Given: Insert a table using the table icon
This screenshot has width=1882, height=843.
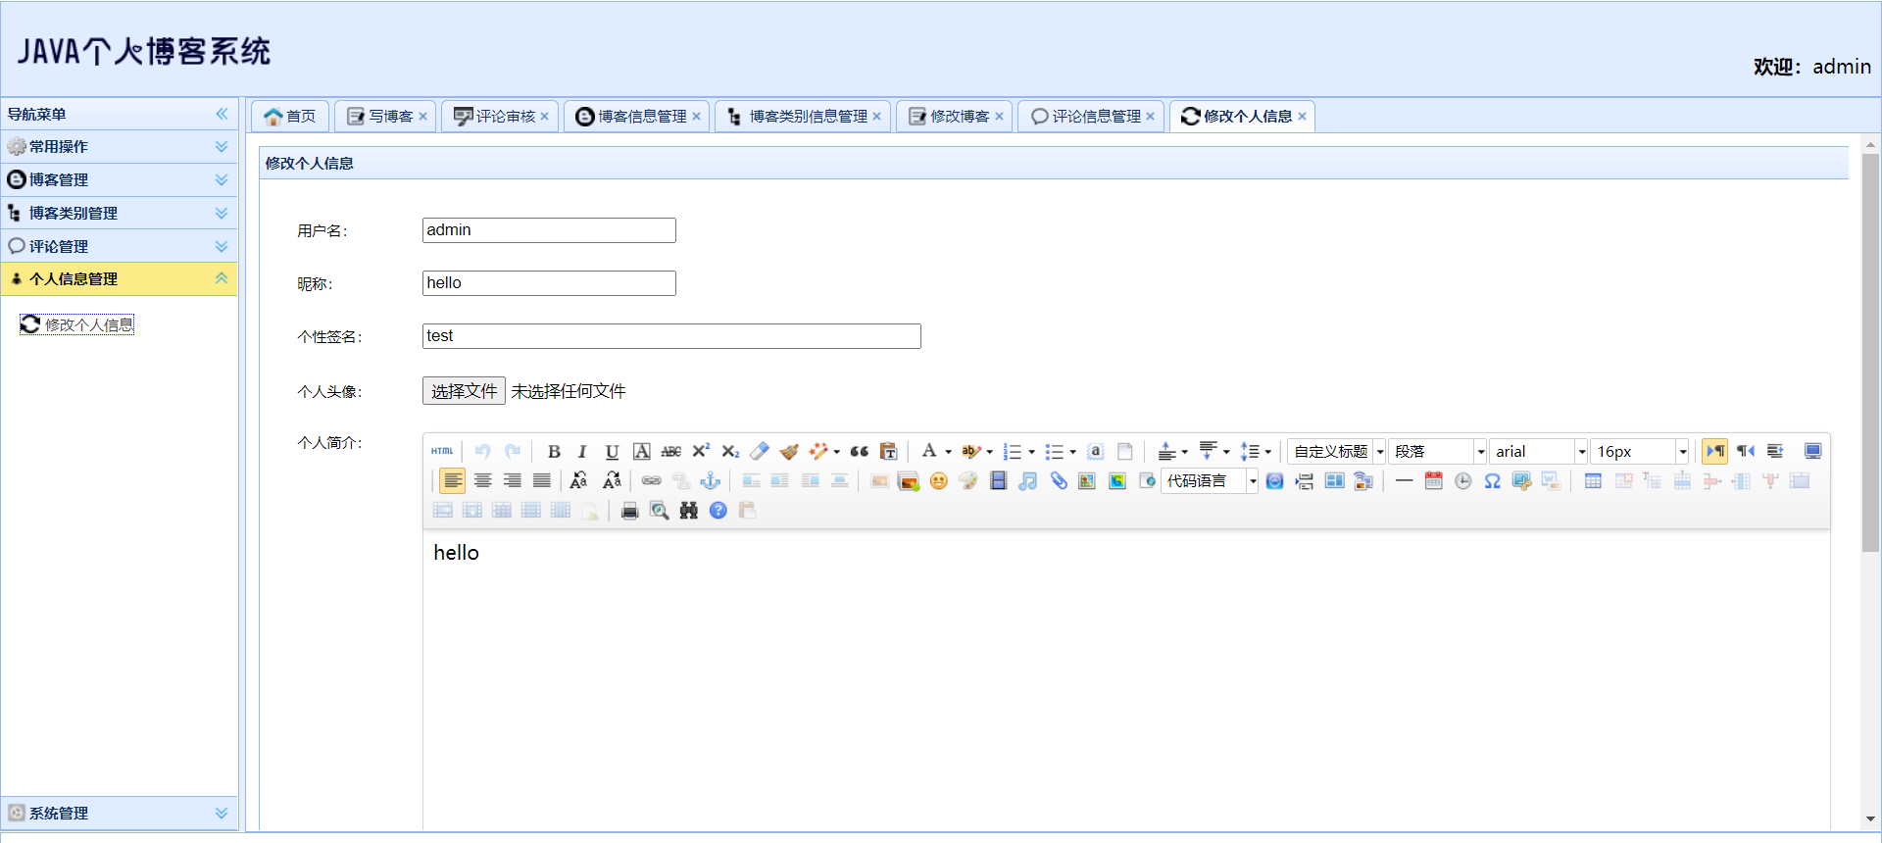Looking at the screenshot, I should (1593, 480).
